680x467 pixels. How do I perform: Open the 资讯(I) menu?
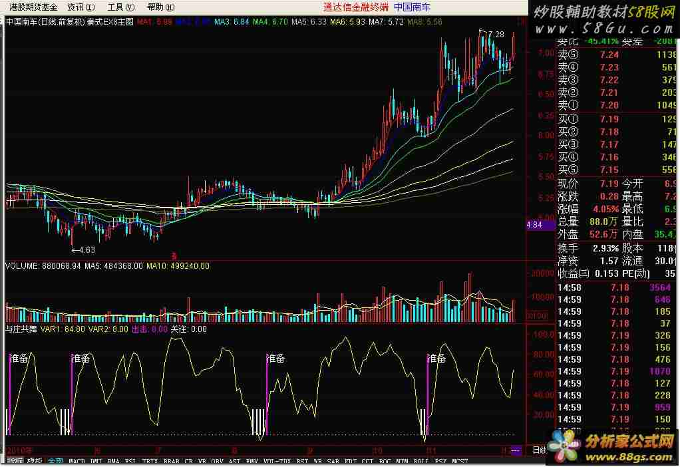(x=81, y=7)
